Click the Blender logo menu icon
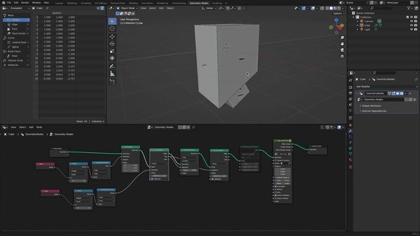 point(3,3)
